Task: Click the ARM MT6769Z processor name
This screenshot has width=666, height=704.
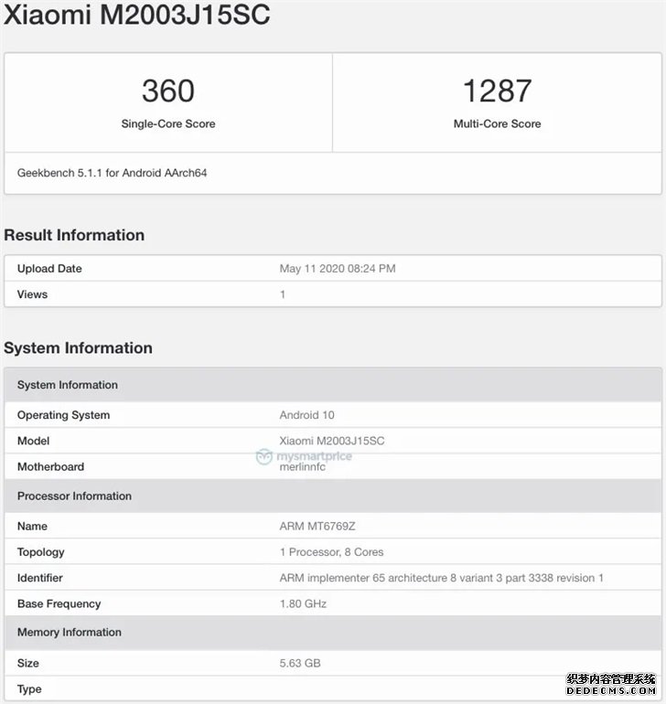Action: pyautogui.click(x=317, y=527)
